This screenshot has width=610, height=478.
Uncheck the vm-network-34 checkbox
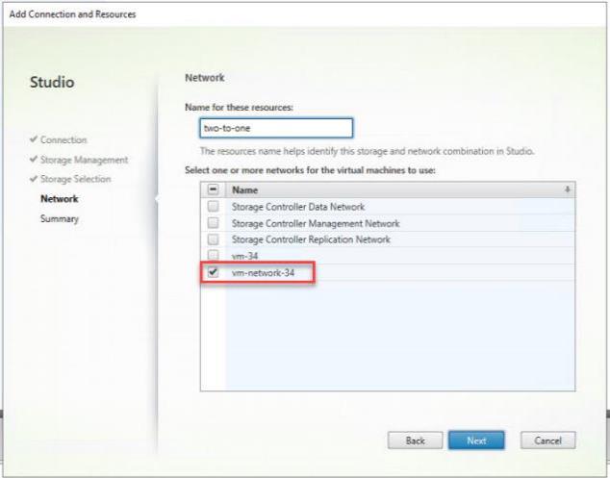pos(213,273)
